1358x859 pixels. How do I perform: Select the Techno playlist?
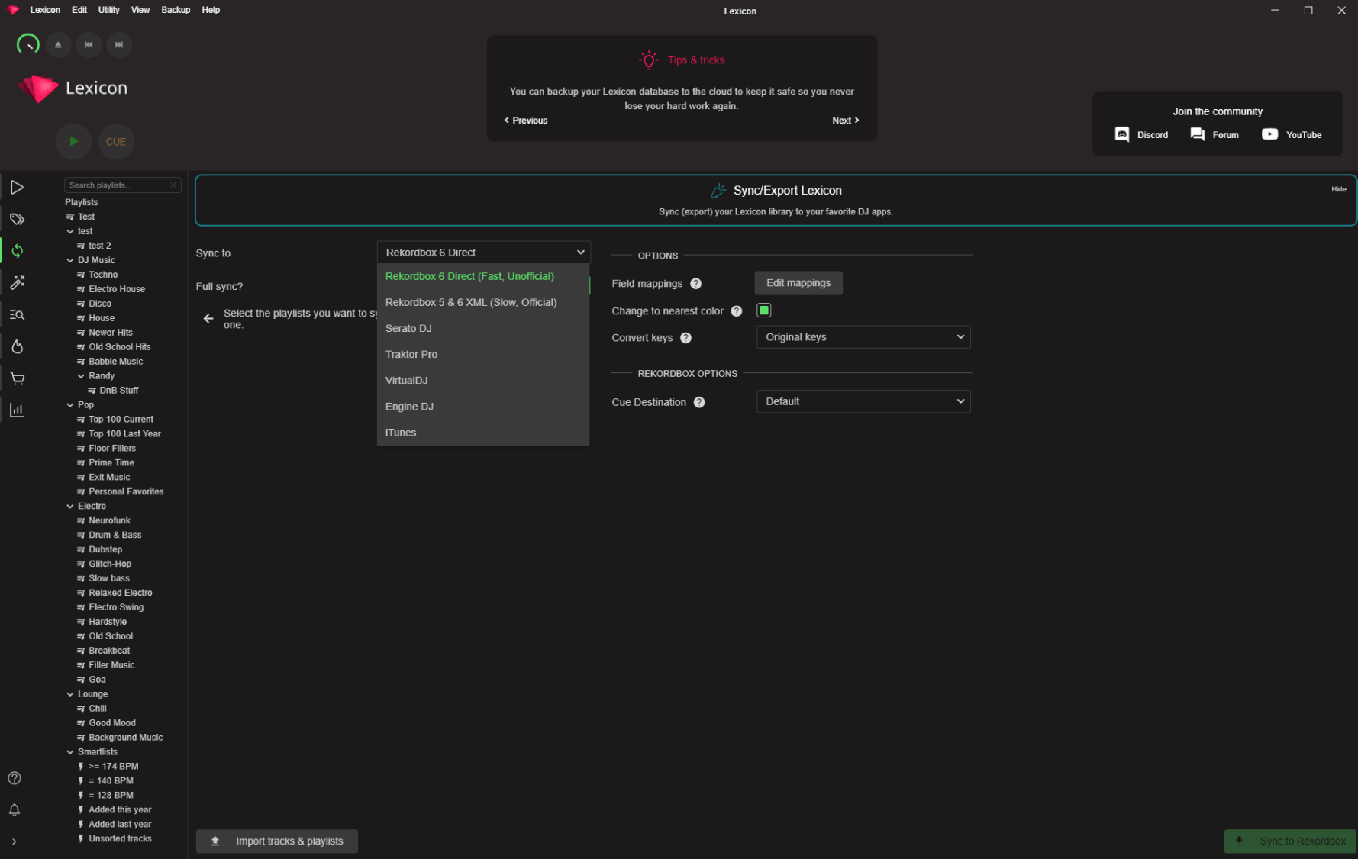[x=103, y=275]
